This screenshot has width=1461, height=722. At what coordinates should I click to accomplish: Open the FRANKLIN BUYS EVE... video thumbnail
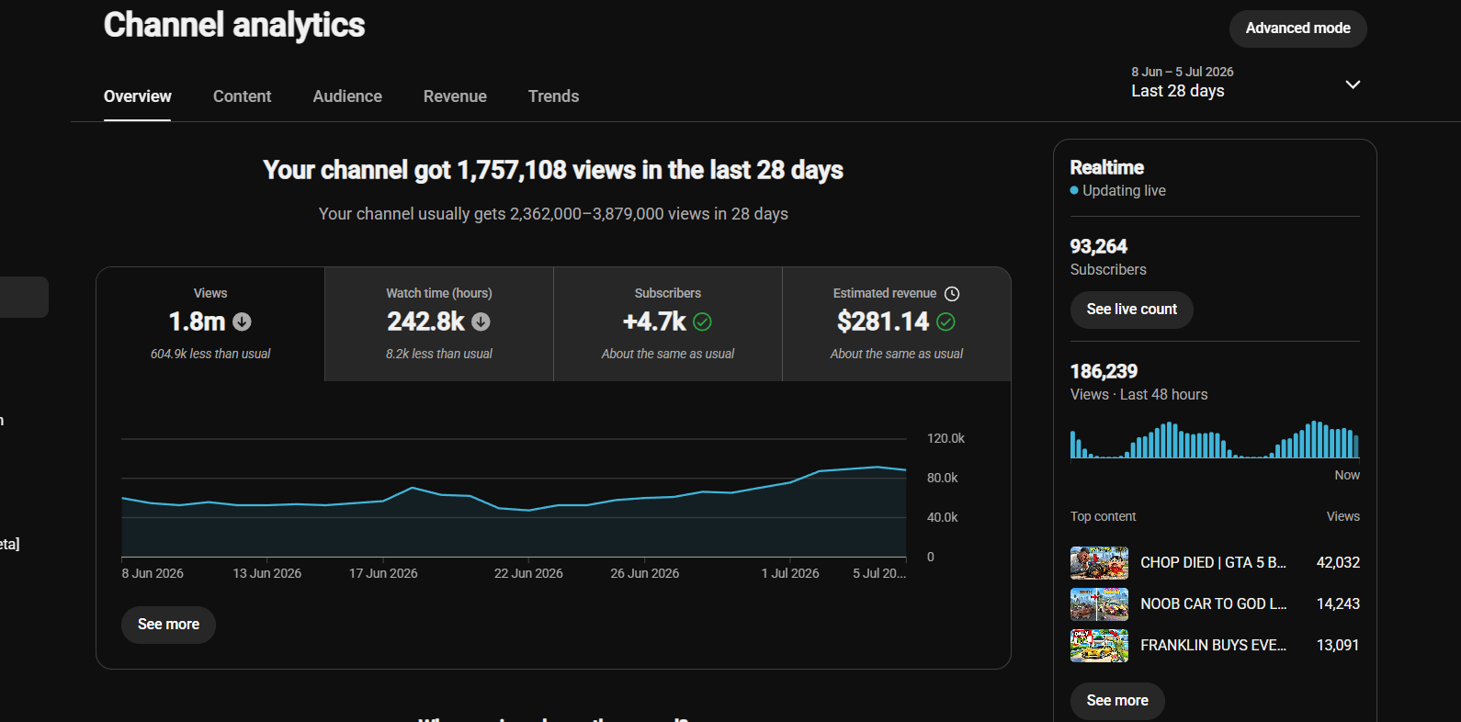[1099, 645]
